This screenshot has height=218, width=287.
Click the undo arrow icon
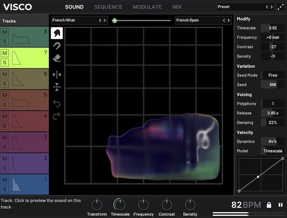(x=57, y=104)
